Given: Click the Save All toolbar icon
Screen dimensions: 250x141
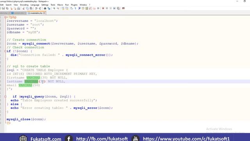Looking at the screenshot, I should point(7,8).
